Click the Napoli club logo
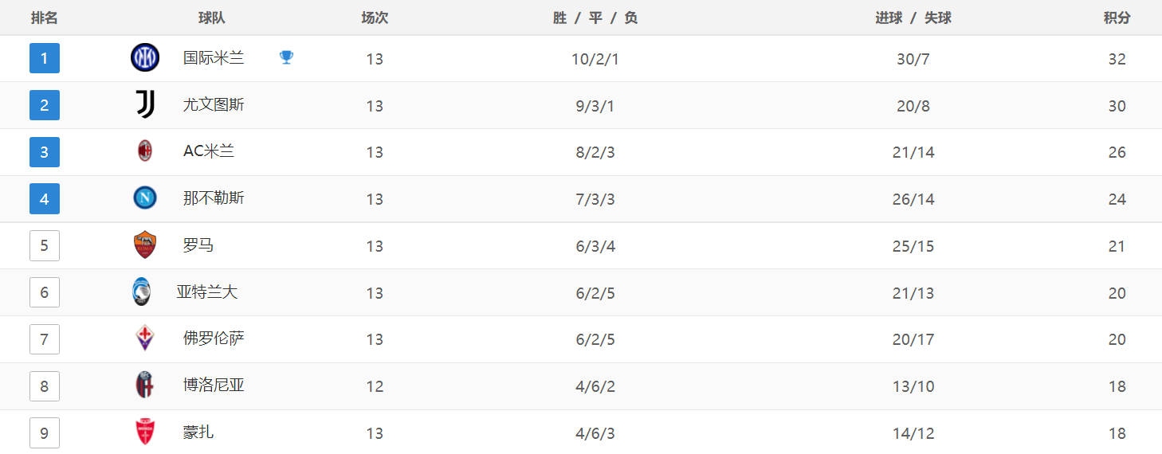This screenshot has height=454, width=1162. tap(145, 198)
